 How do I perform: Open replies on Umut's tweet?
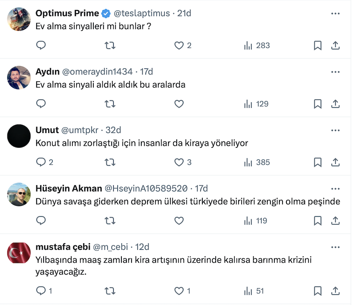(x=41, y=162)
